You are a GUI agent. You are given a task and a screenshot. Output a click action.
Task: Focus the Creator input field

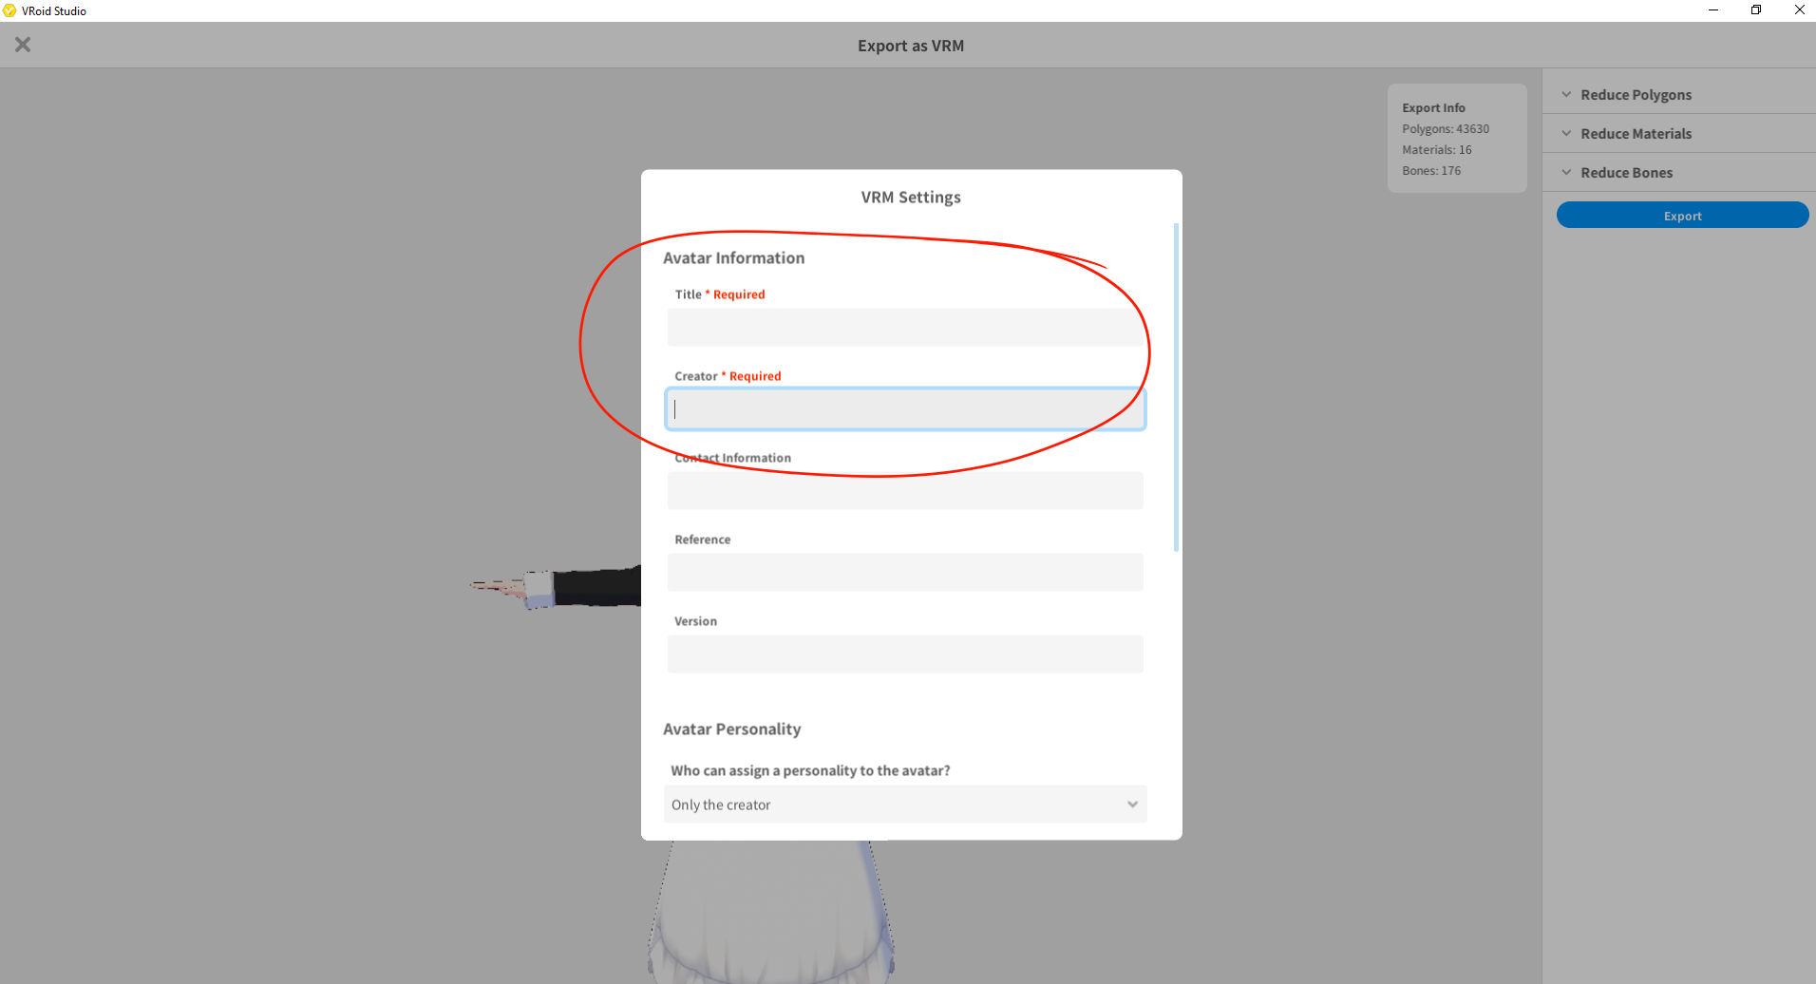905,409
